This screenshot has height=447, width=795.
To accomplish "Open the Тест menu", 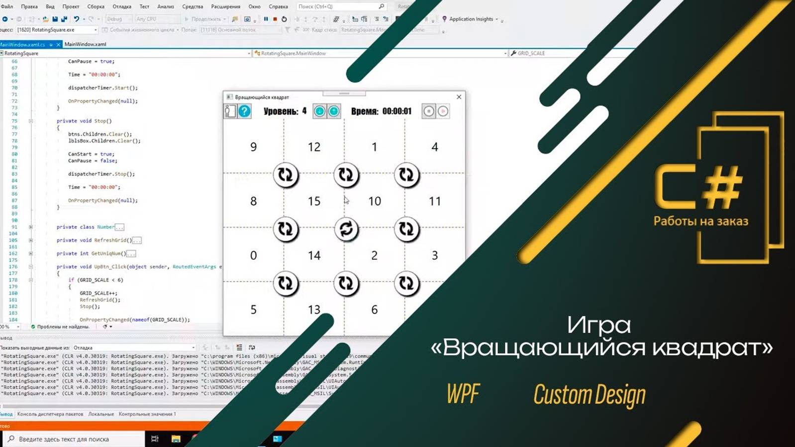I will tap(144, 6).
